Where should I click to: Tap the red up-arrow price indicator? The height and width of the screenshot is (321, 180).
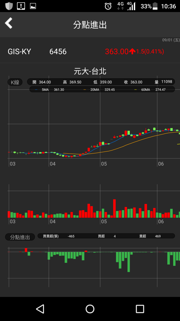[132, 51]
